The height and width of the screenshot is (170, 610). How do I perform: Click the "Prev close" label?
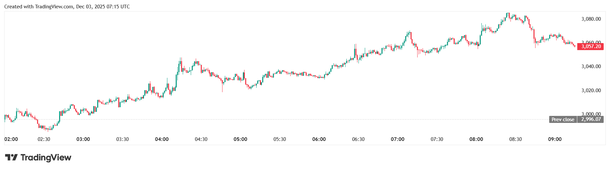coord(563,119)
